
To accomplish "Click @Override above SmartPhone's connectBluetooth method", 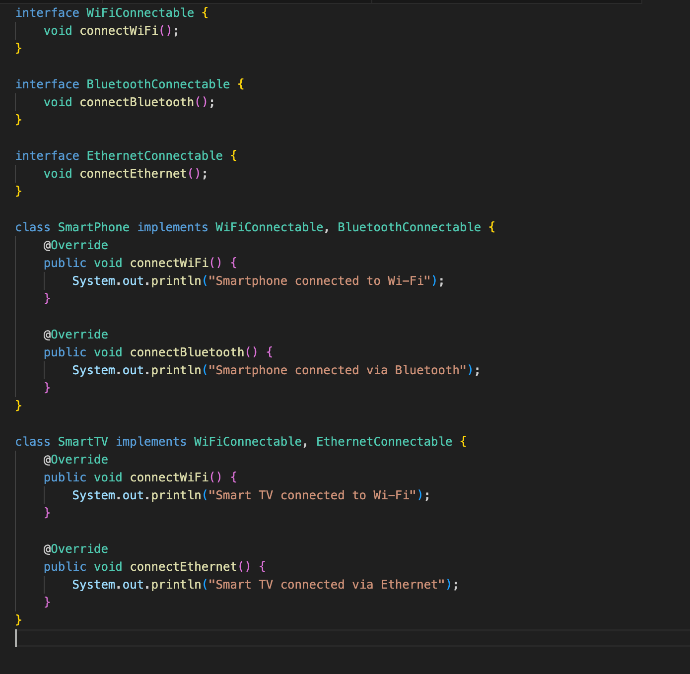I will 75,335.
